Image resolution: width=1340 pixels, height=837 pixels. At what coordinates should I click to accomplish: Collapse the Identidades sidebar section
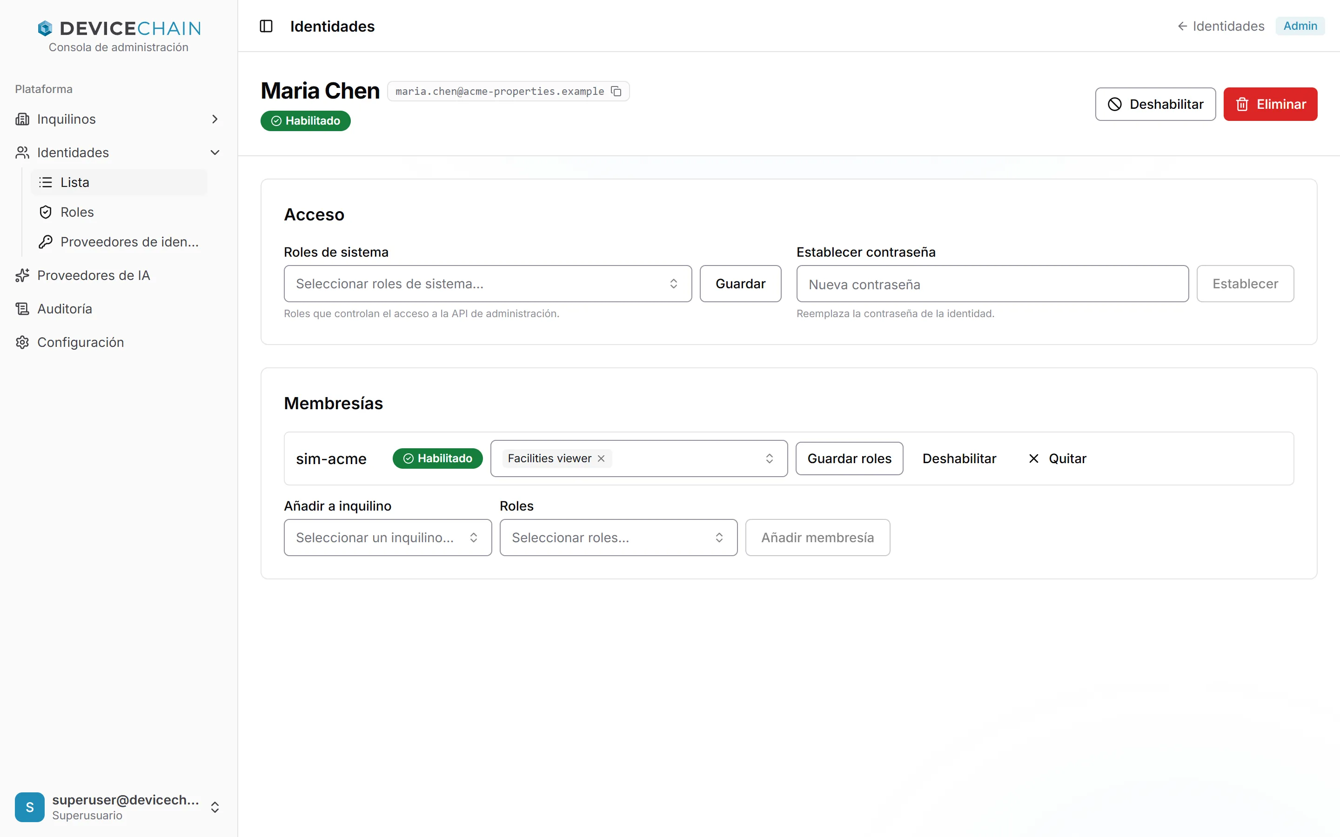click(x=215, y=152)
